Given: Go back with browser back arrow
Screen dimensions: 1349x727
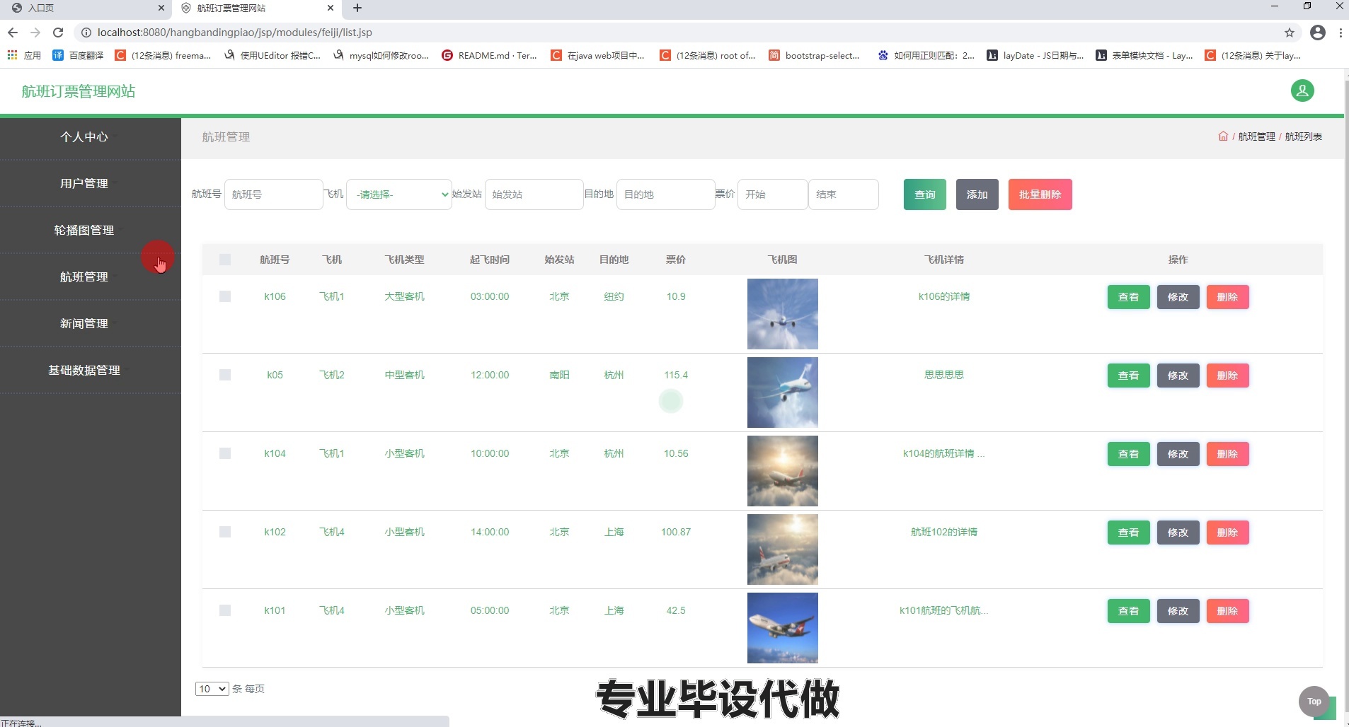Looking at the screenshot, I should pos(13,33).
